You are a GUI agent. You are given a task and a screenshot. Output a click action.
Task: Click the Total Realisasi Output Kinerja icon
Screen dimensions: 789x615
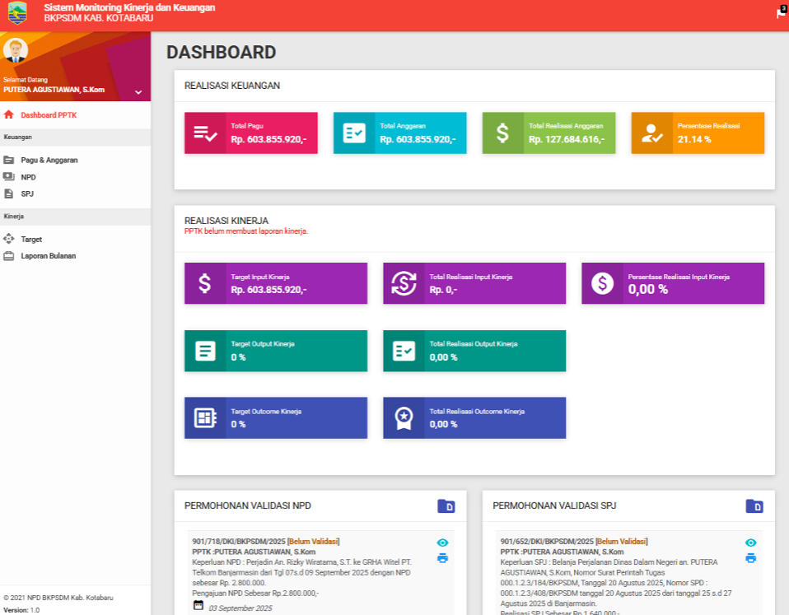tap(404, 351)
